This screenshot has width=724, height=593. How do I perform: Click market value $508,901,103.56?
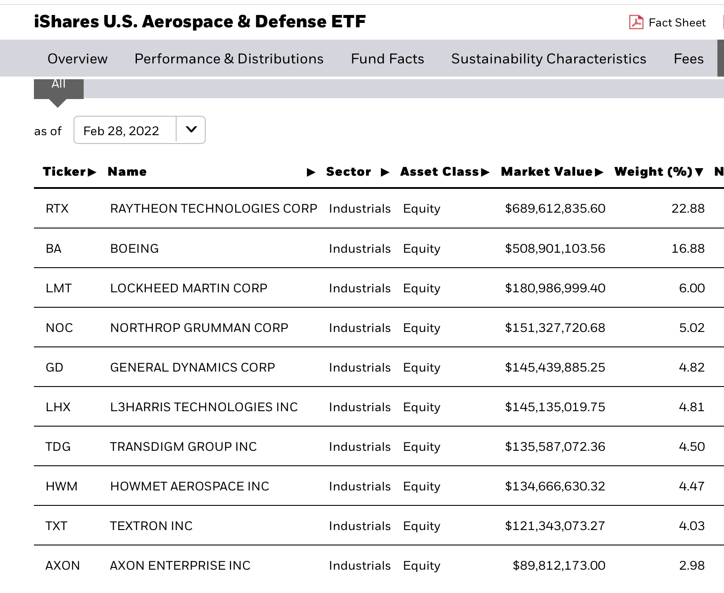pyautogui.click(x=555, y=248)
